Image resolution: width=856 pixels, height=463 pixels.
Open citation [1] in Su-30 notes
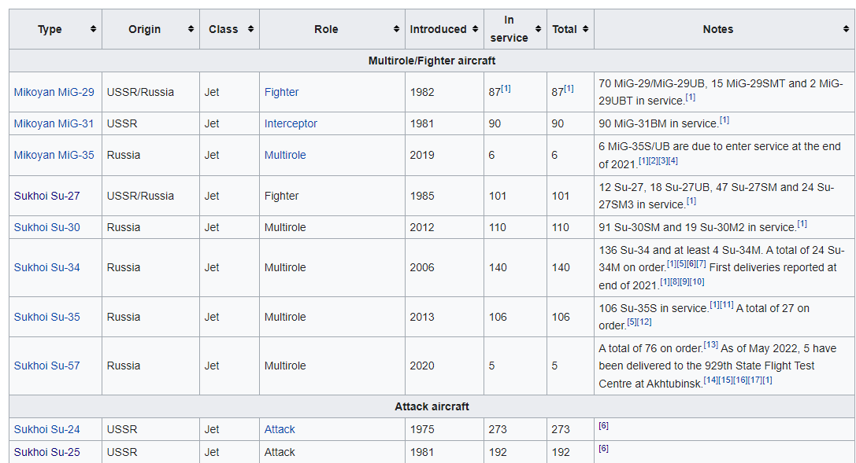click(x=802, y=224)
